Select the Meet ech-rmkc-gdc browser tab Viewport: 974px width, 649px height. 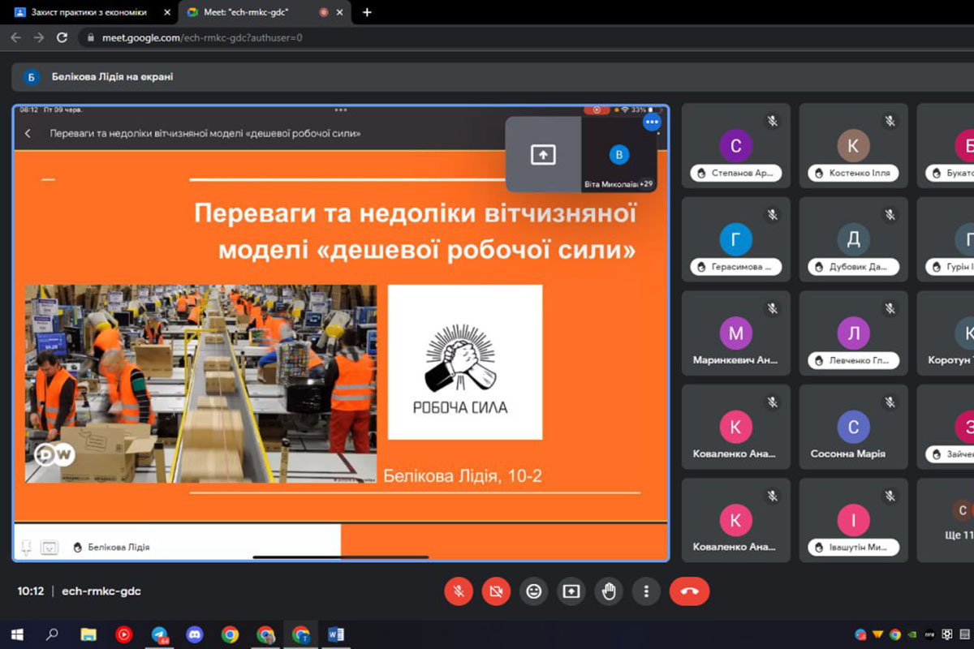pyautogui.click(x=248, y=12)
